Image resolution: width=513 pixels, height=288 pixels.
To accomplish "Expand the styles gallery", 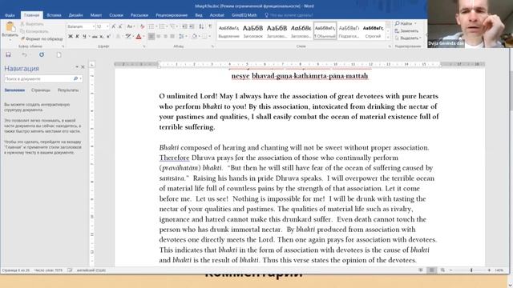I will (x=388, y=38).
